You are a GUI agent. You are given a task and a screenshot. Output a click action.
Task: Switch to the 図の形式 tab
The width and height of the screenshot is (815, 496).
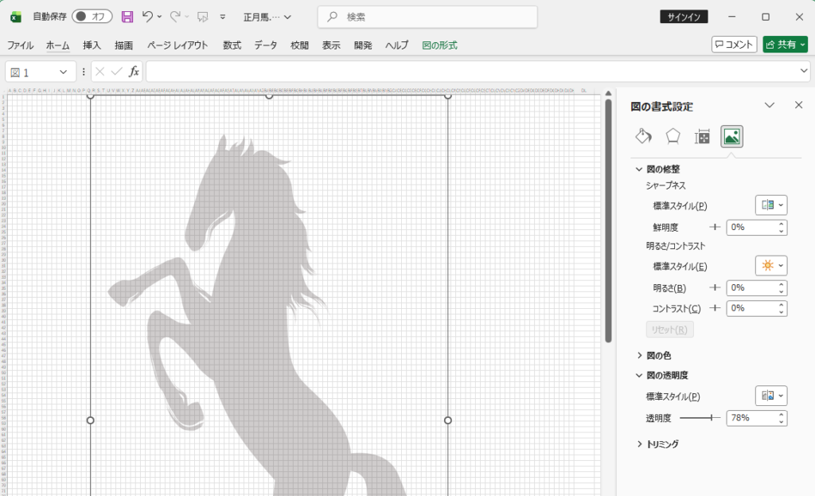pyautogui.click(x=439, y=45)
